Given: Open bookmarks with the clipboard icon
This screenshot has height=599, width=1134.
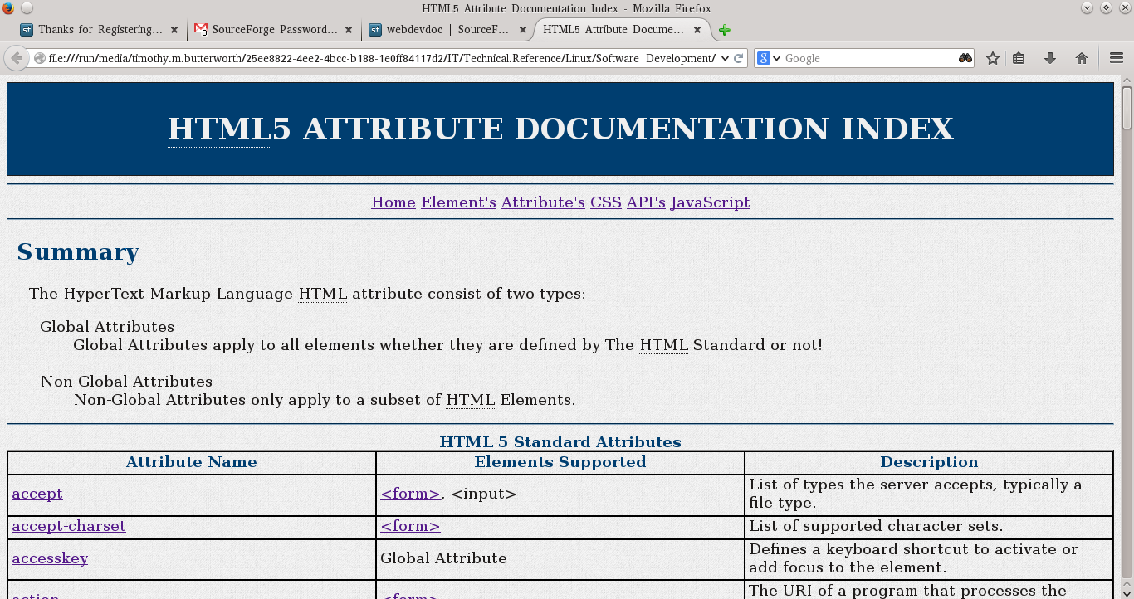Looking at the screenshot, I should 1019,58.
